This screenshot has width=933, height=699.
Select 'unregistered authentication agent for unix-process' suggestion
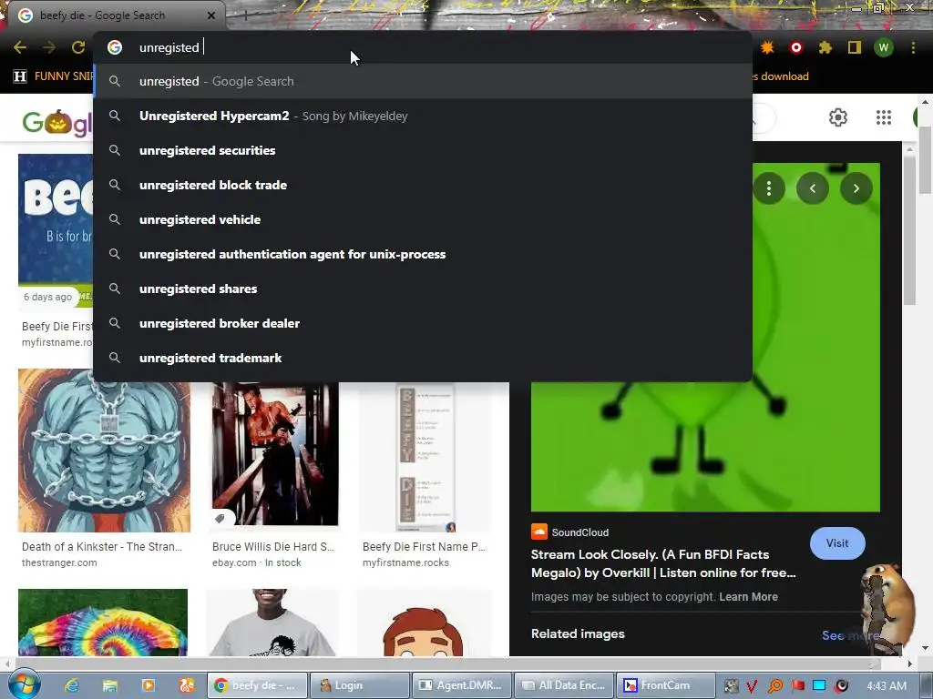click(423, 254)
